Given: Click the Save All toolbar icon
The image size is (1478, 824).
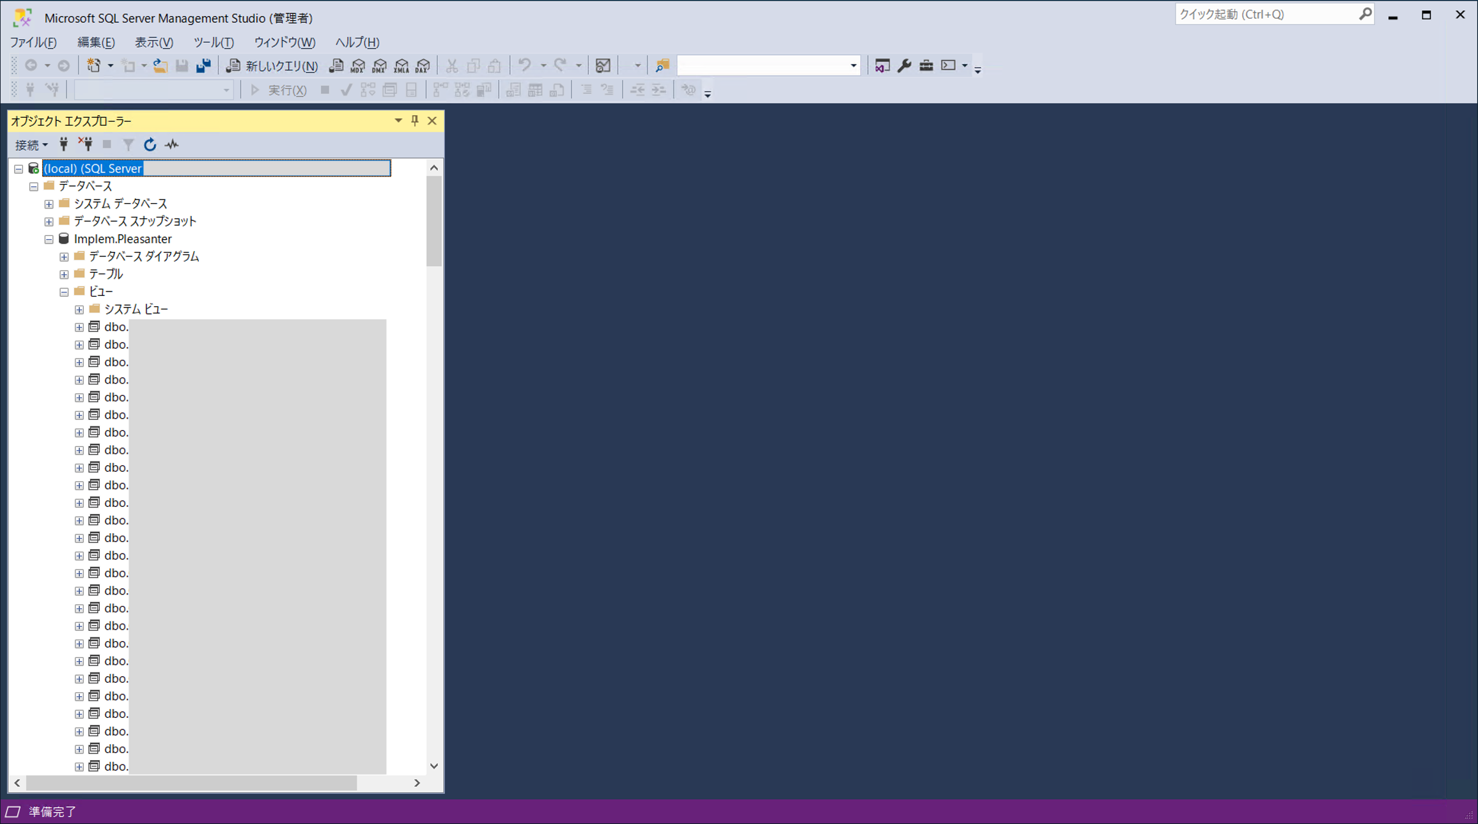Looking at the screenshot, I should coord(203,65).
